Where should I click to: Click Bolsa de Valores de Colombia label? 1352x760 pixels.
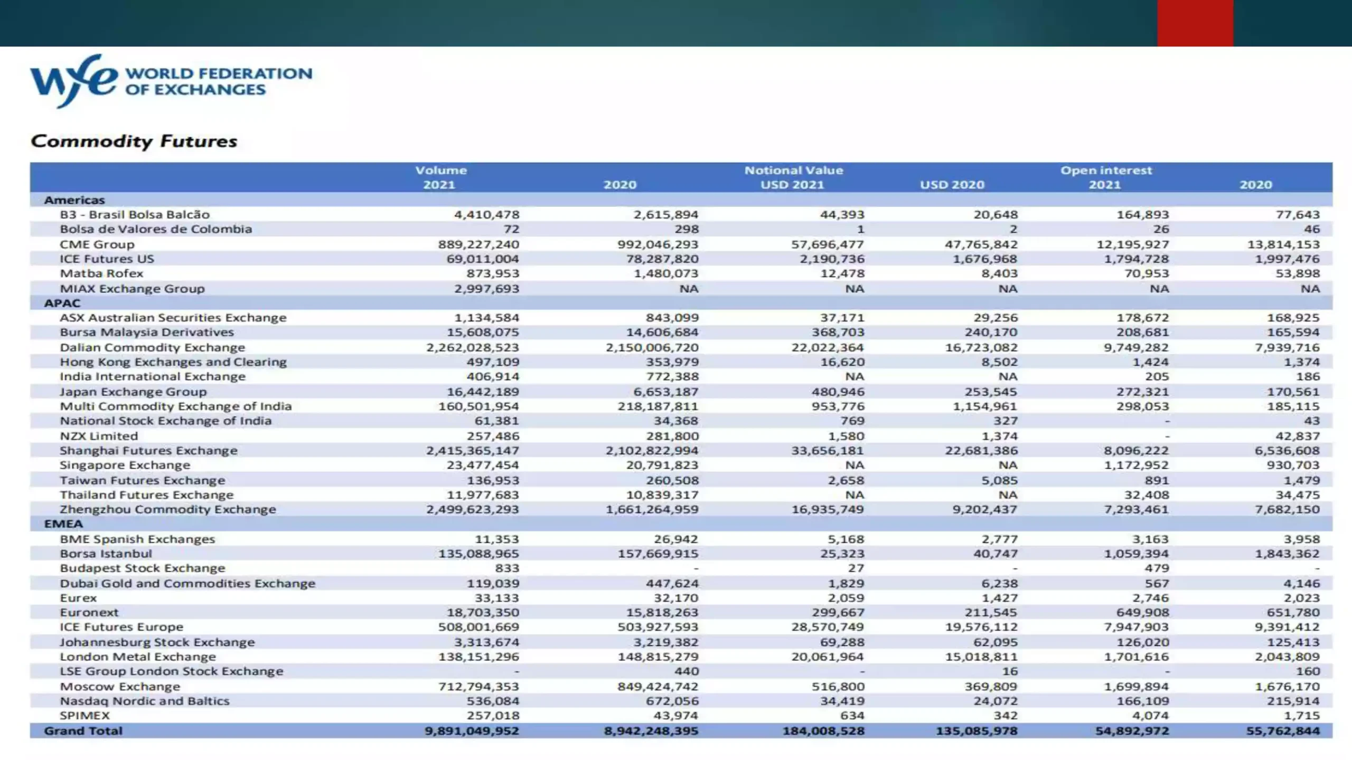(156, 229)
